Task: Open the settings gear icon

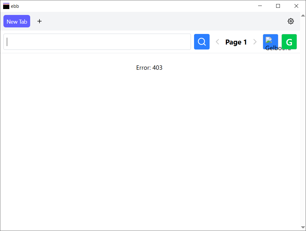Action: click(x=290, y=21)
